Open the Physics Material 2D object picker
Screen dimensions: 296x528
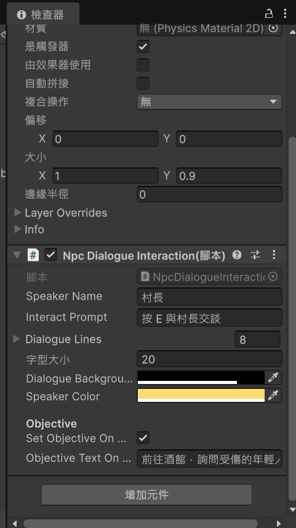[273, 28]
